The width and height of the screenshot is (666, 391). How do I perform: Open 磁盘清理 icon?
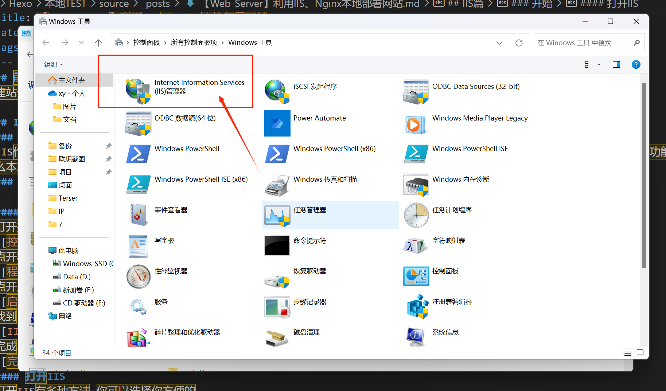pos(277,338)
